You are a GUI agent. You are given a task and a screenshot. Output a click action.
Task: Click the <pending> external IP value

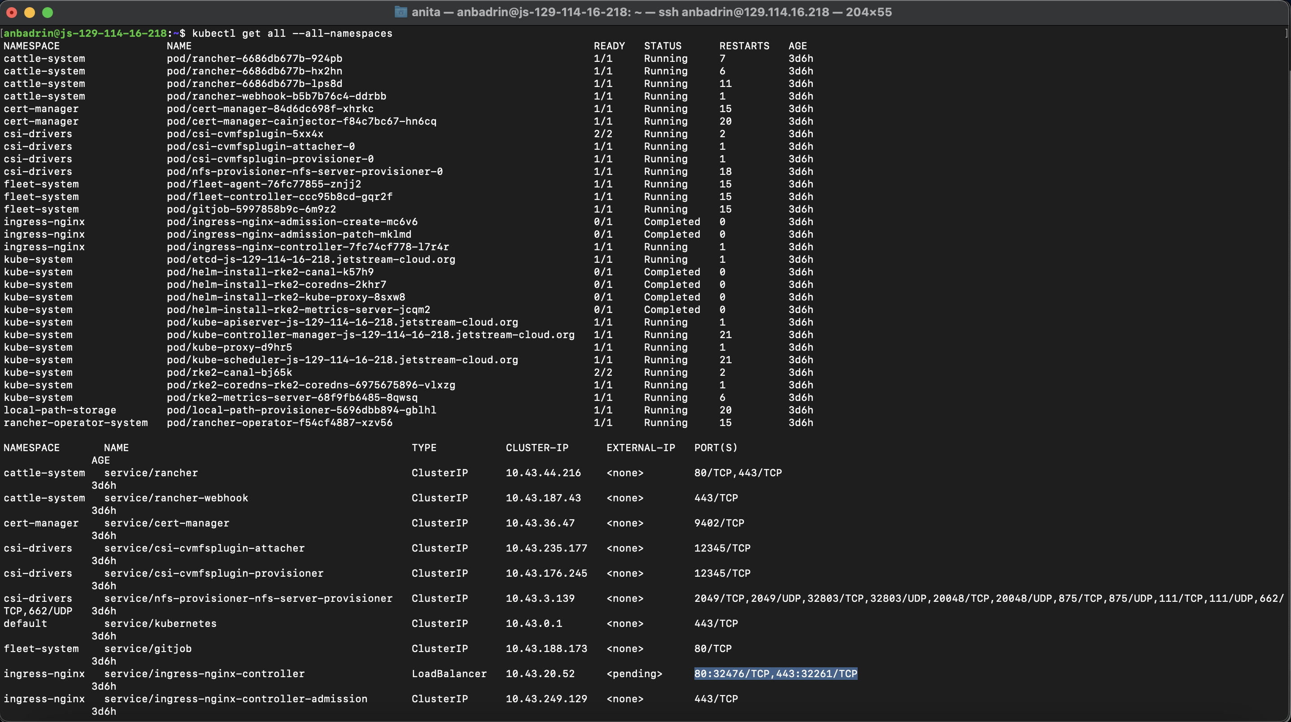pos(634,674)
